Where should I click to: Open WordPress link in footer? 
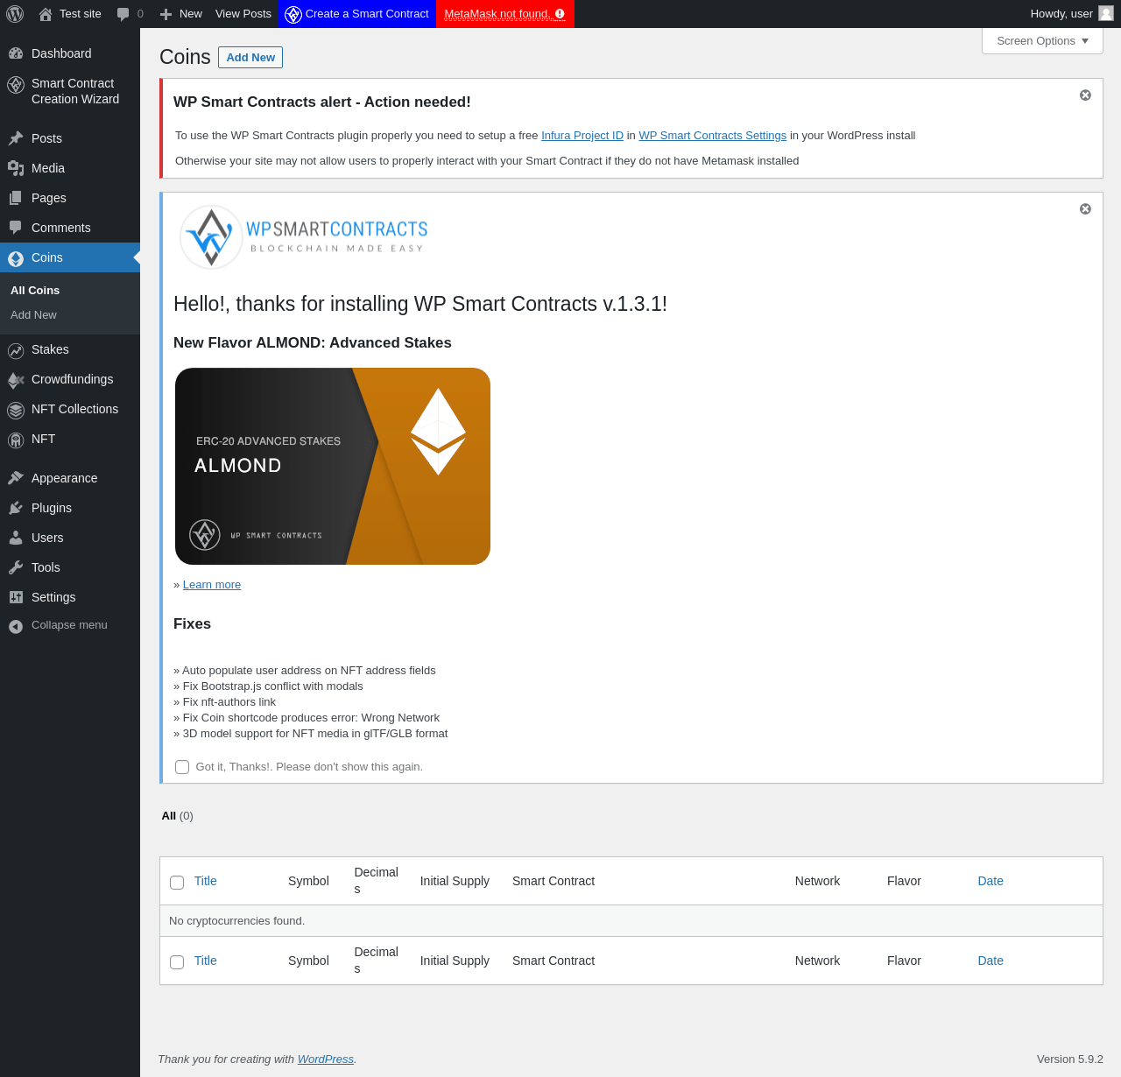point(325,1059)
